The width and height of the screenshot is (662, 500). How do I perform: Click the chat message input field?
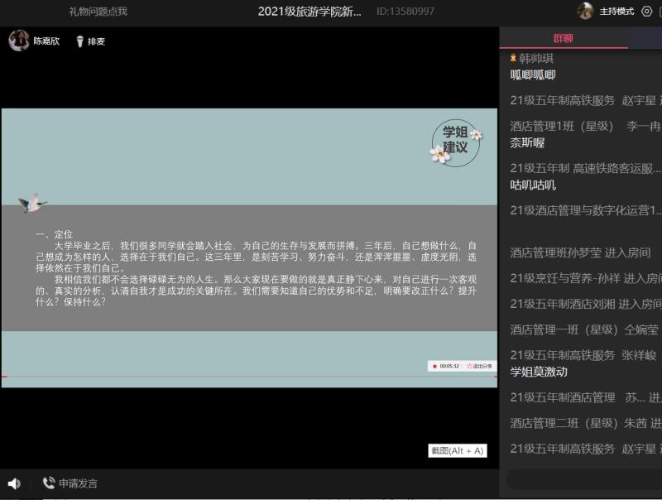click(583, 479)
